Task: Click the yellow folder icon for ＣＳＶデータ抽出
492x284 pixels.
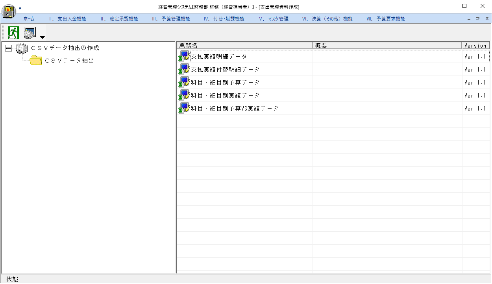Action: click(x=36, y=61)
